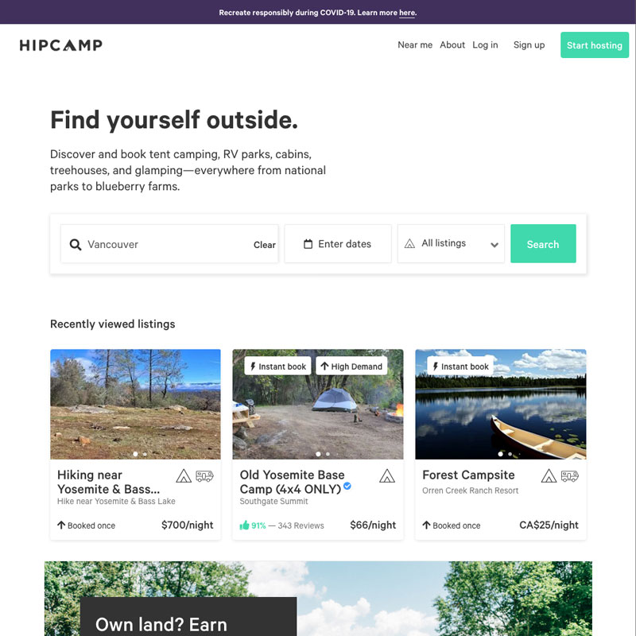Open the About menu item

point(452,45)
